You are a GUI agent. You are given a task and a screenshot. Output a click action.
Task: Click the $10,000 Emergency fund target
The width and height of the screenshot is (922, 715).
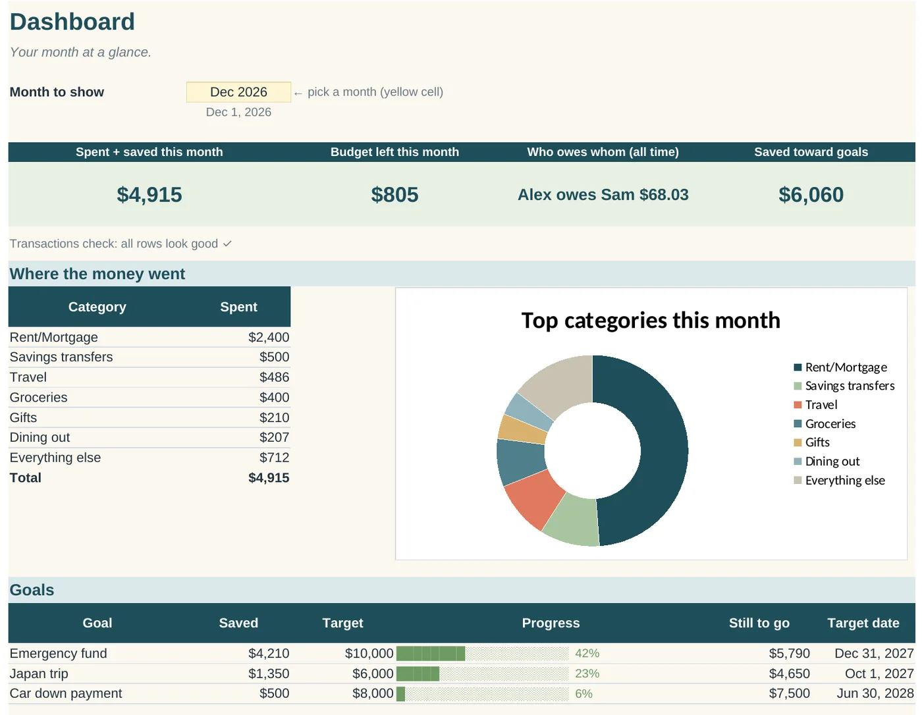coord(369,654)
